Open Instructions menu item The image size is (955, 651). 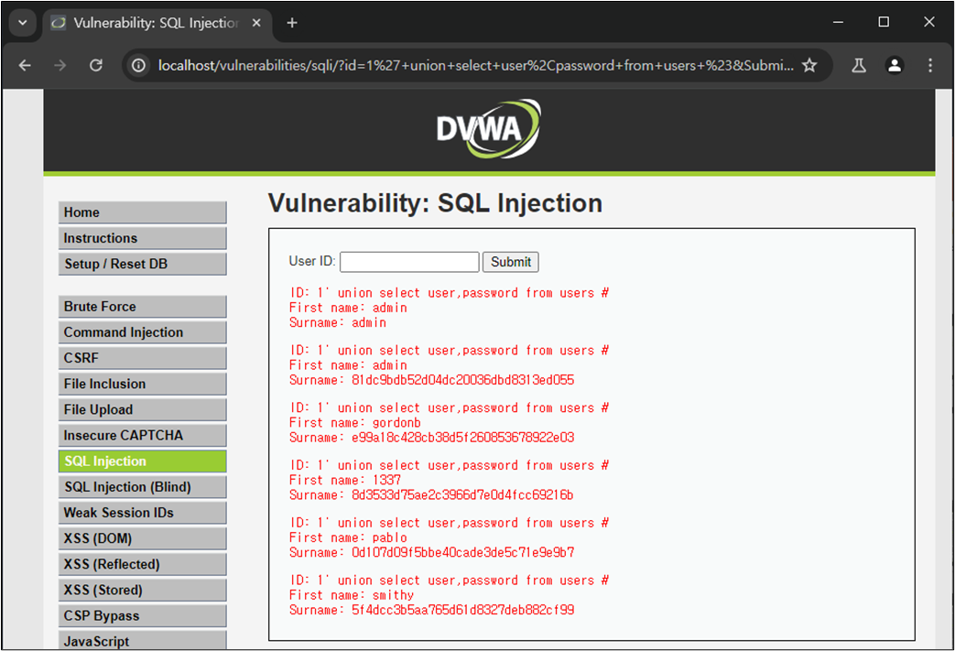coord(143,238)
